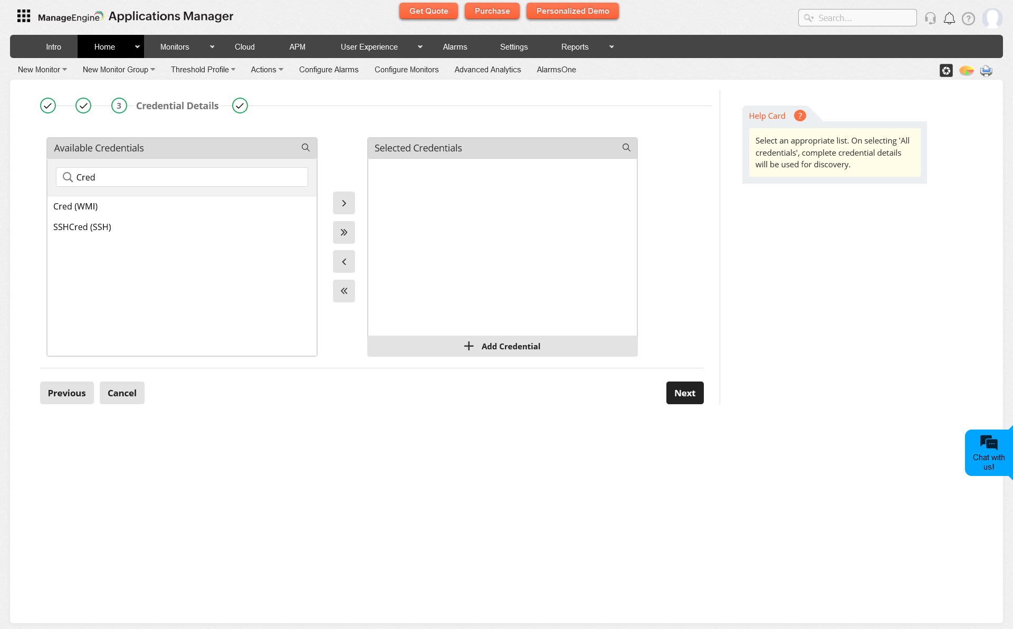Open the apps grid launcher icon
Image resolution: width=1013 pixels, height=629 pixels.
(x=24, y=16)
